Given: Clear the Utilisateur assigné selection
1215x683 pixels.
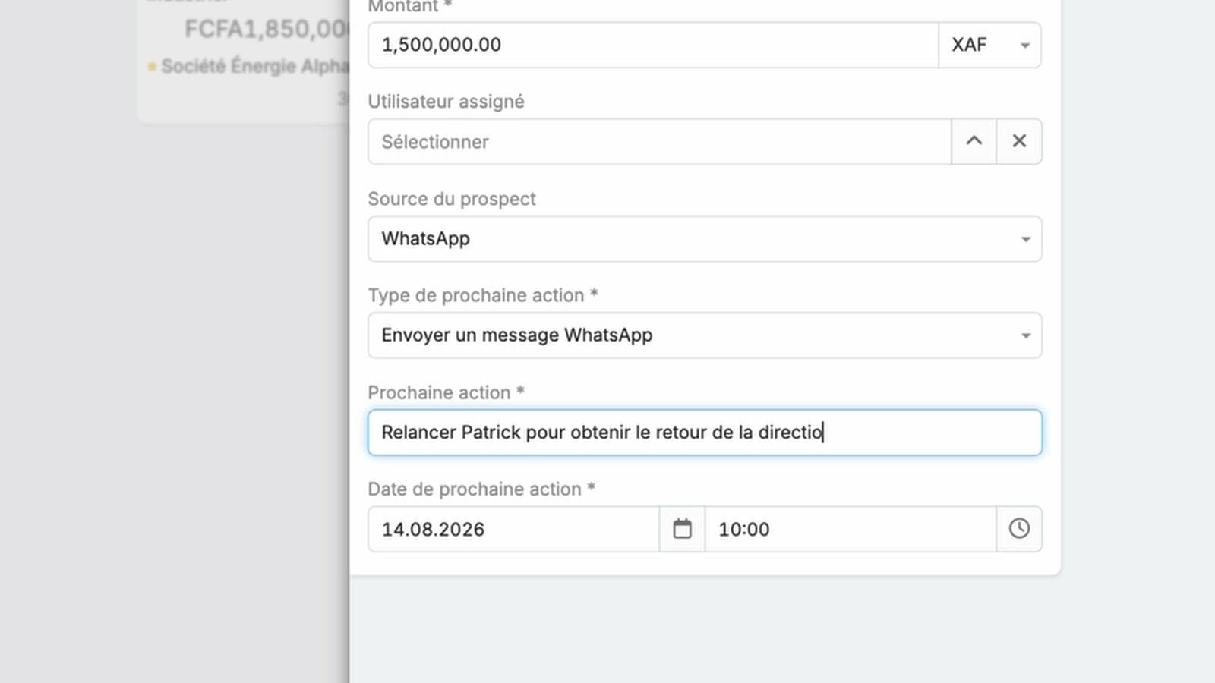Looking at the screenshot, I should (1019, 141).
